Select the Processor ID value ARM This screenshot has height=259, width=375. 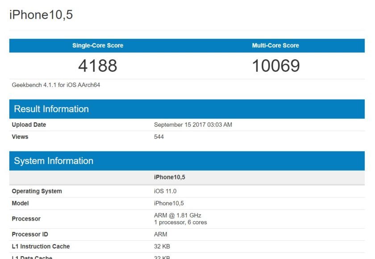tap(160, 234)
